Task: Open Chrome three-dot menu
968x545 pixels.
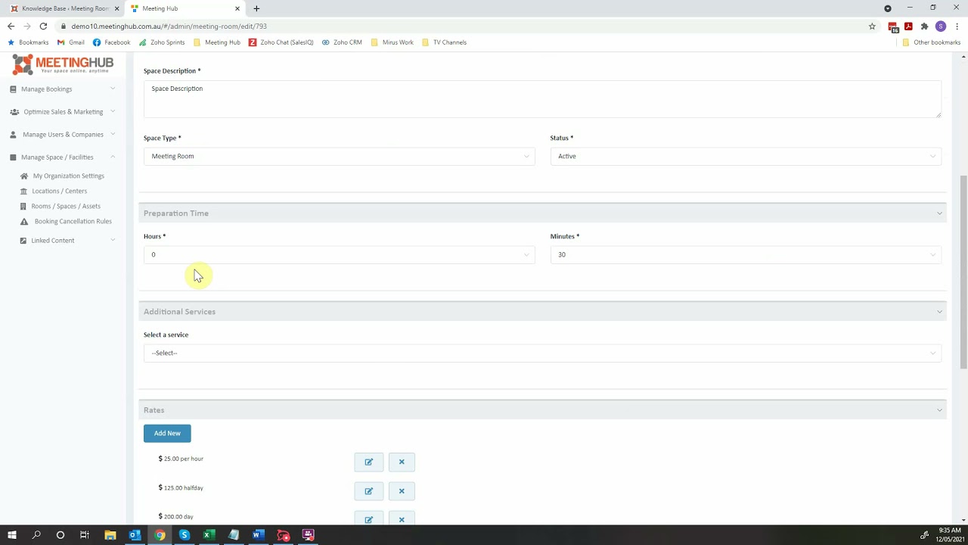Action: pos(957,26)
